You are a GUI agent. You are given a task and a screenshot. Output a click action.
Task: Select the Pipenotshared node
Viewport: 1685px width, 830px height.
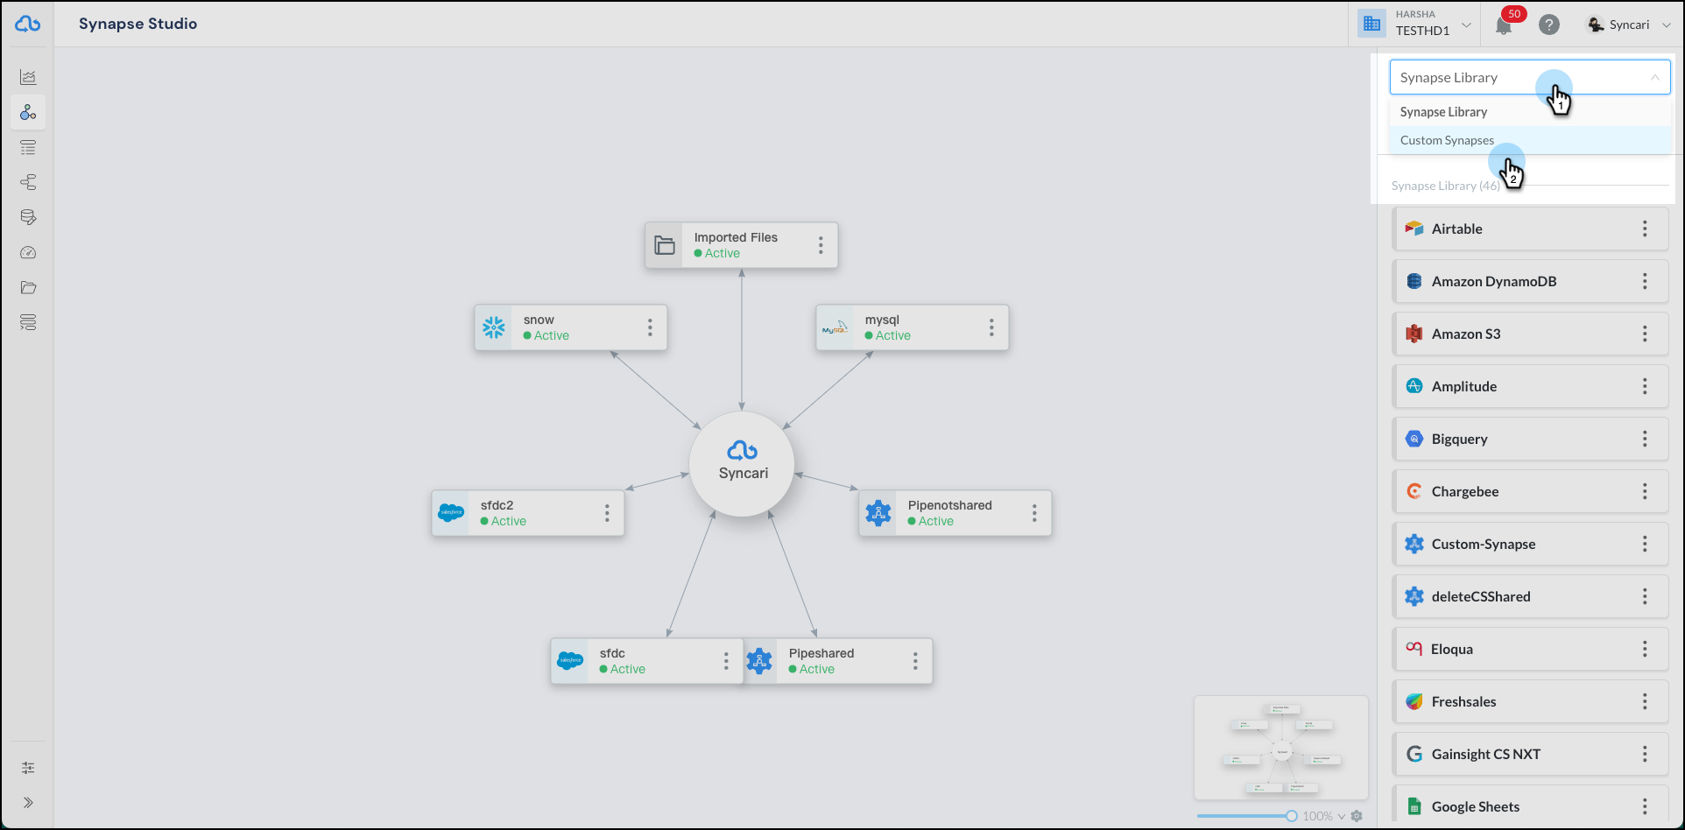tap(955, 513)
